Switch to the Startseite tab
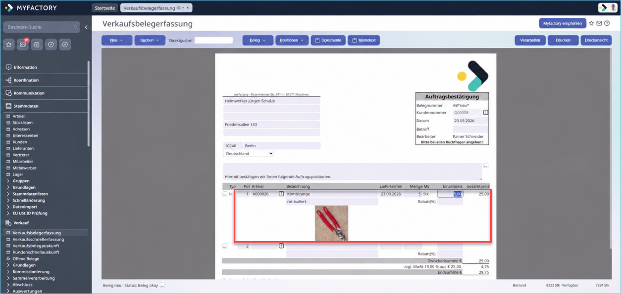Screen dimensions: 621x294 click(105, 8)
